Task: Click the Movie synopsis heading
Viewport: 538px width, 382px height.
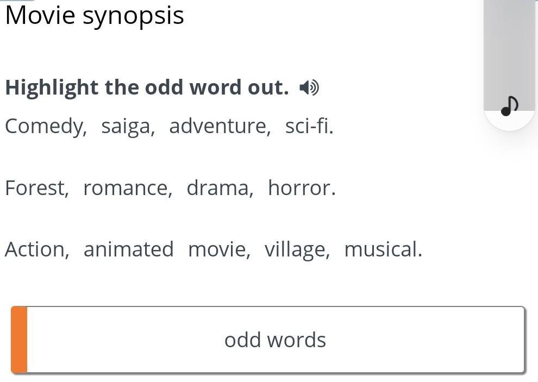Action: tap(95, 15)
